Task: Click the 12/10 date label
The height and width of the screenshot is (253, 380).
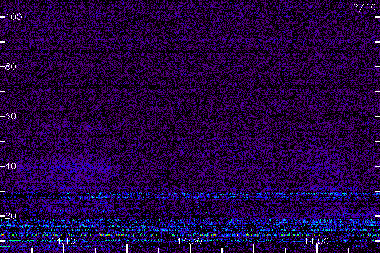Action: [362, 7]
